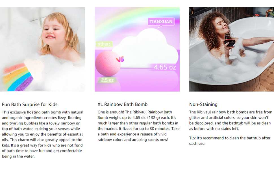The height and width of the screenshot is (169, 274).
Task: Click the 'One is enough!' description paragraph
Action: (x=138, y=126)
